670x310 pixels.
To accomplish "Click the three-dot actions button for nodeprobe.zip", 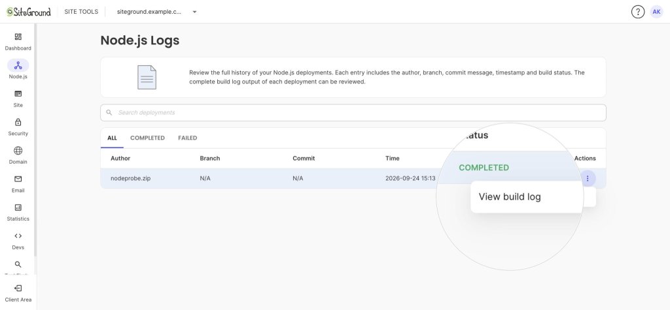I will pyautogui.click(x=588, y=178).
